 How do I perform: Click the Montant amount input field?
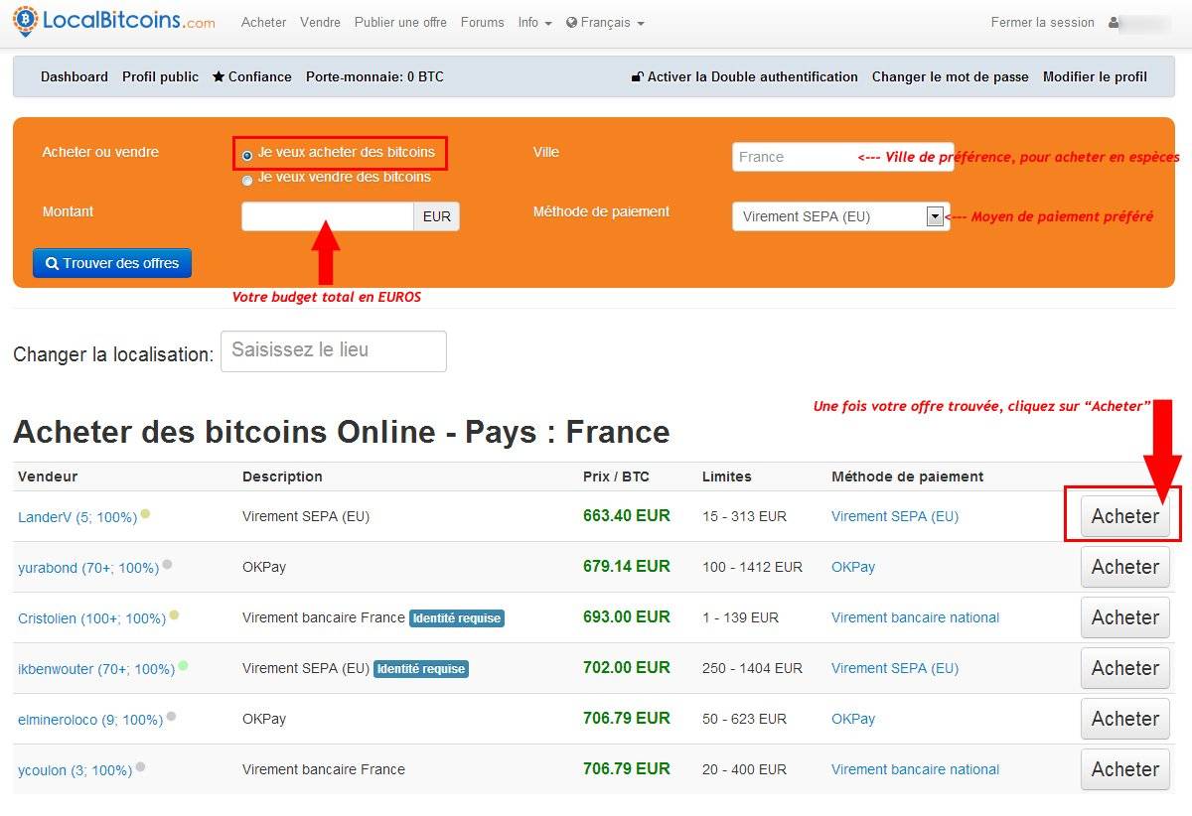tap(328, 216)
